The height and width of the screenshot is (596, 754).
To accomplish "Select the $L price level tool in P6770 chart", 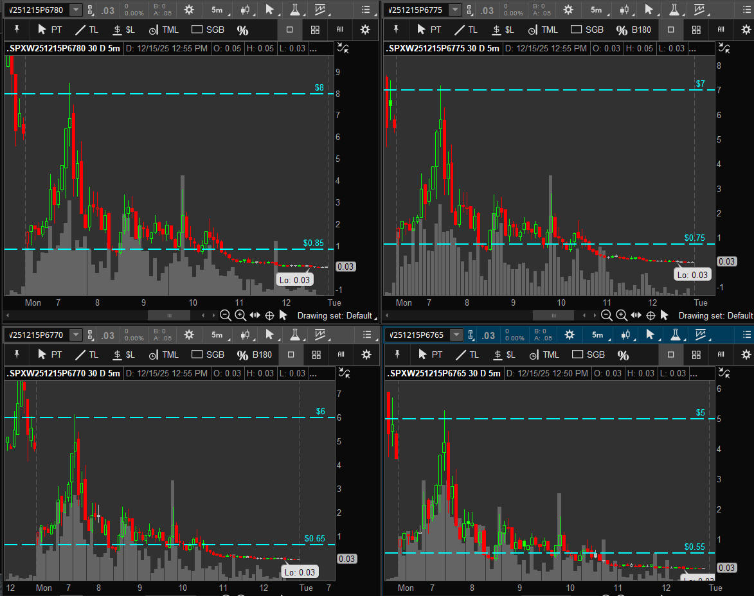I will 124,355.
